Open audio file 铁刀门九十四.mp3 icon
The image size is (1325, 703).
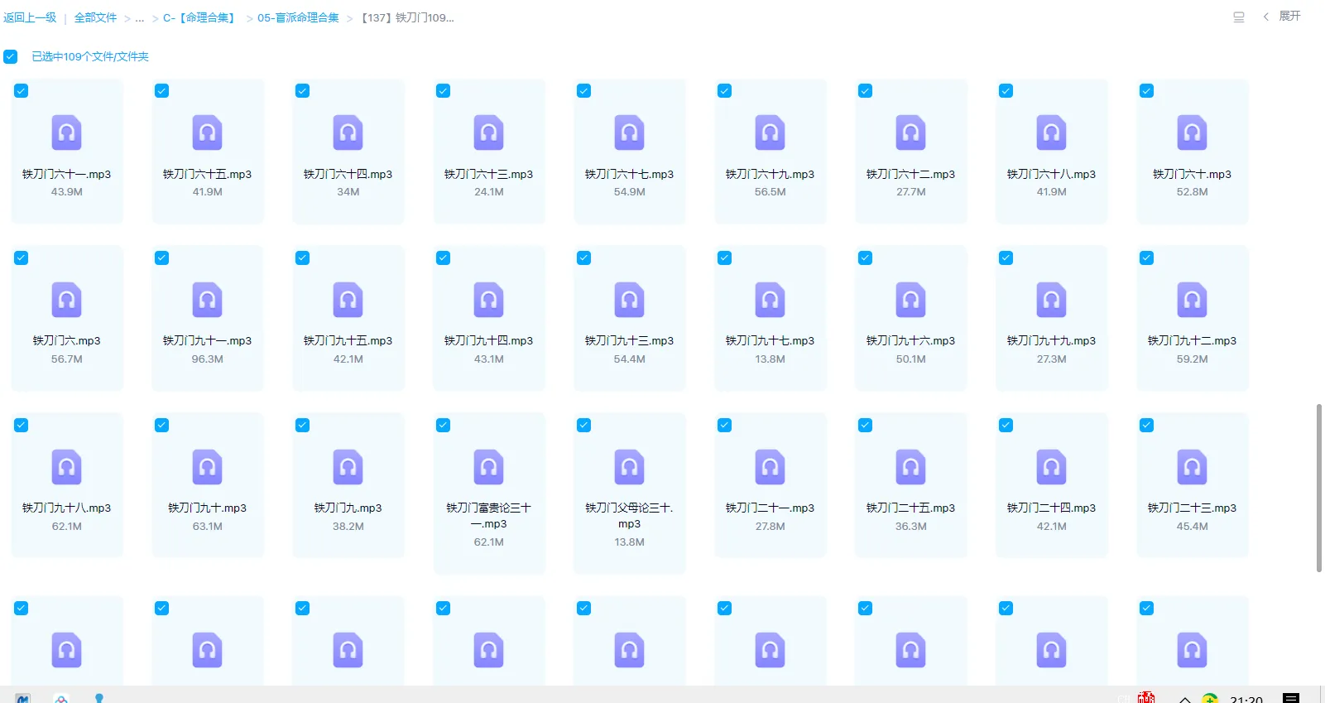click(489, 300)
